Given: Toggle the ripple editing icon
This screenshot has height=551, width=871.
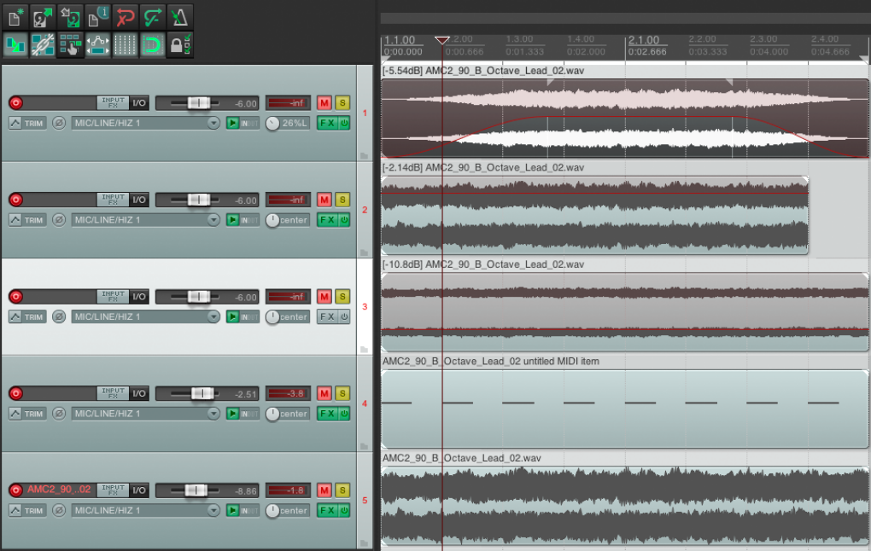Looking at the screenshot, I should coord(70,45).
